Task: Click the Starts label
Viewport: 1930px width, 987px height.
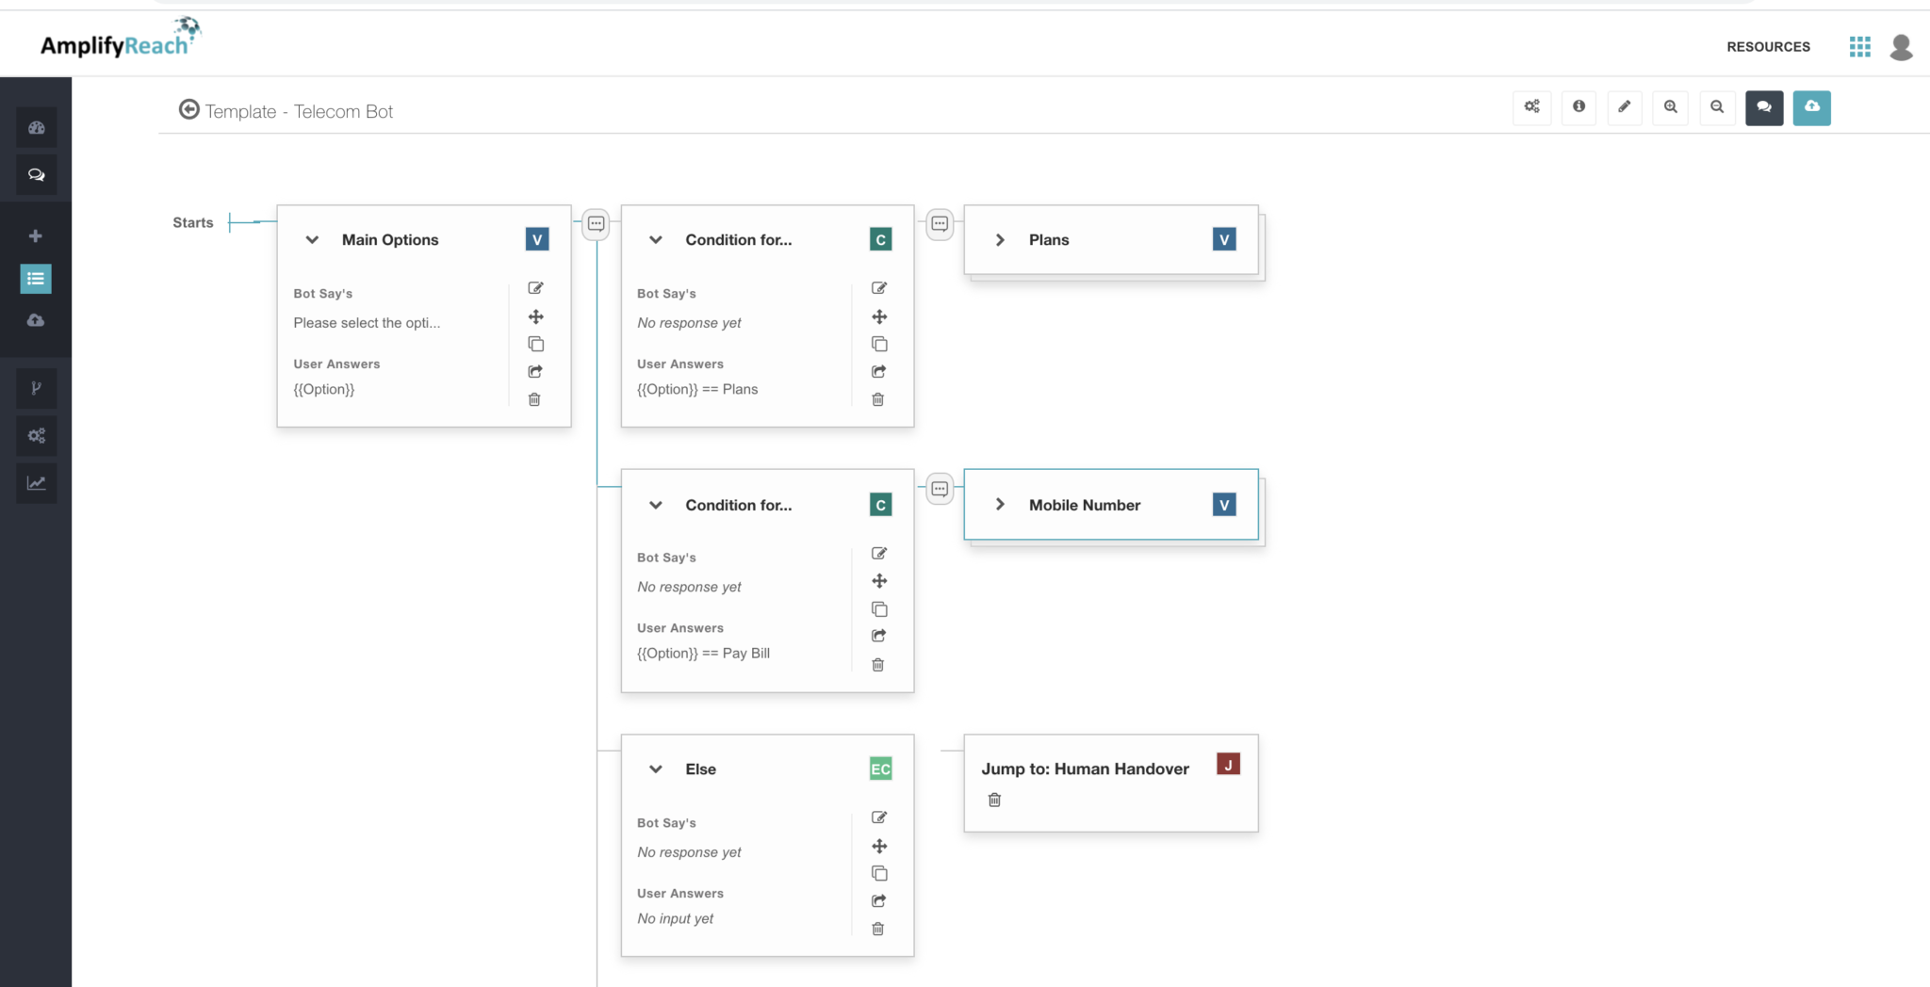Action: click(x=193, y=222)
